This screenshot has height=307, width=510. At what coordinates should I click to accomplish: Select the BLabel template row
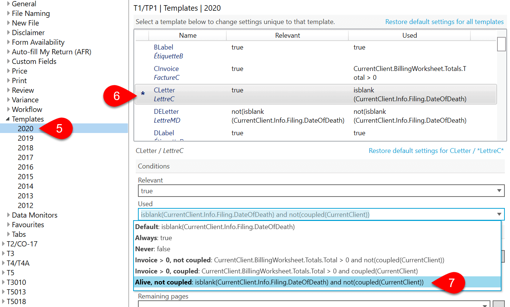(315, 52)
